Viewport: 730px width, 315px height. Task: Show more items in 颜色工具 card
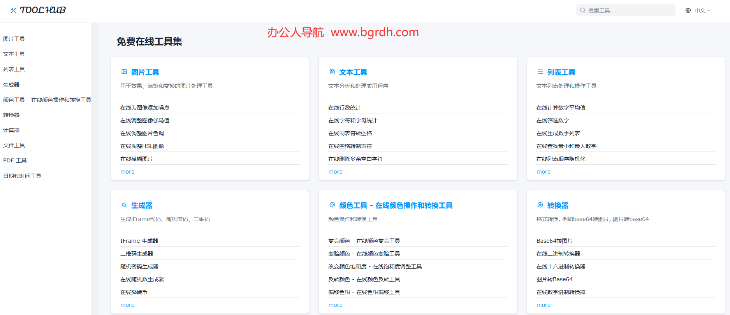click(x=335, y=305)
